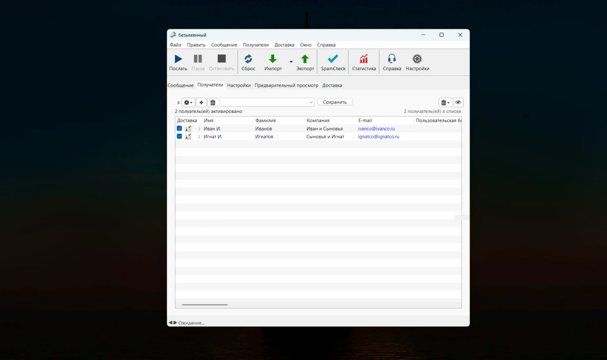Open the Файл menu
607x360 pixels.
pyautogui.click(x=175, y=45)
